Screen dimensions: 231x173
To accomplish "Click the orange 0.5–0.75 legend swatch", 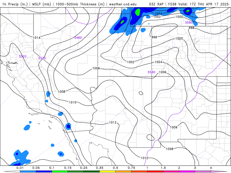I will [x=124, y=172].
